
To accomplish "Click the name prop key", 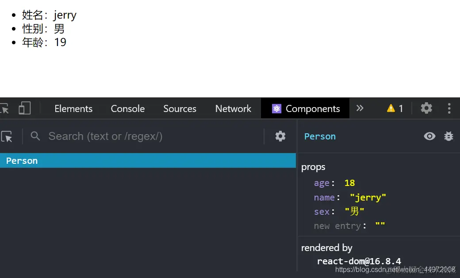I will (324, 197).
